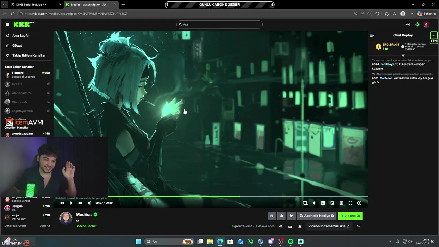Add page to favorites star
Viewport: 439px width, 247px height.
tap(369, 14)
